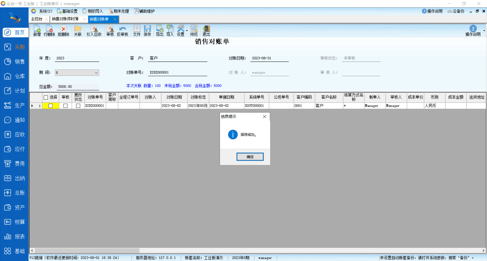Click the 对账日期 date input field
The image size is (487, 261).
(269, 58)
